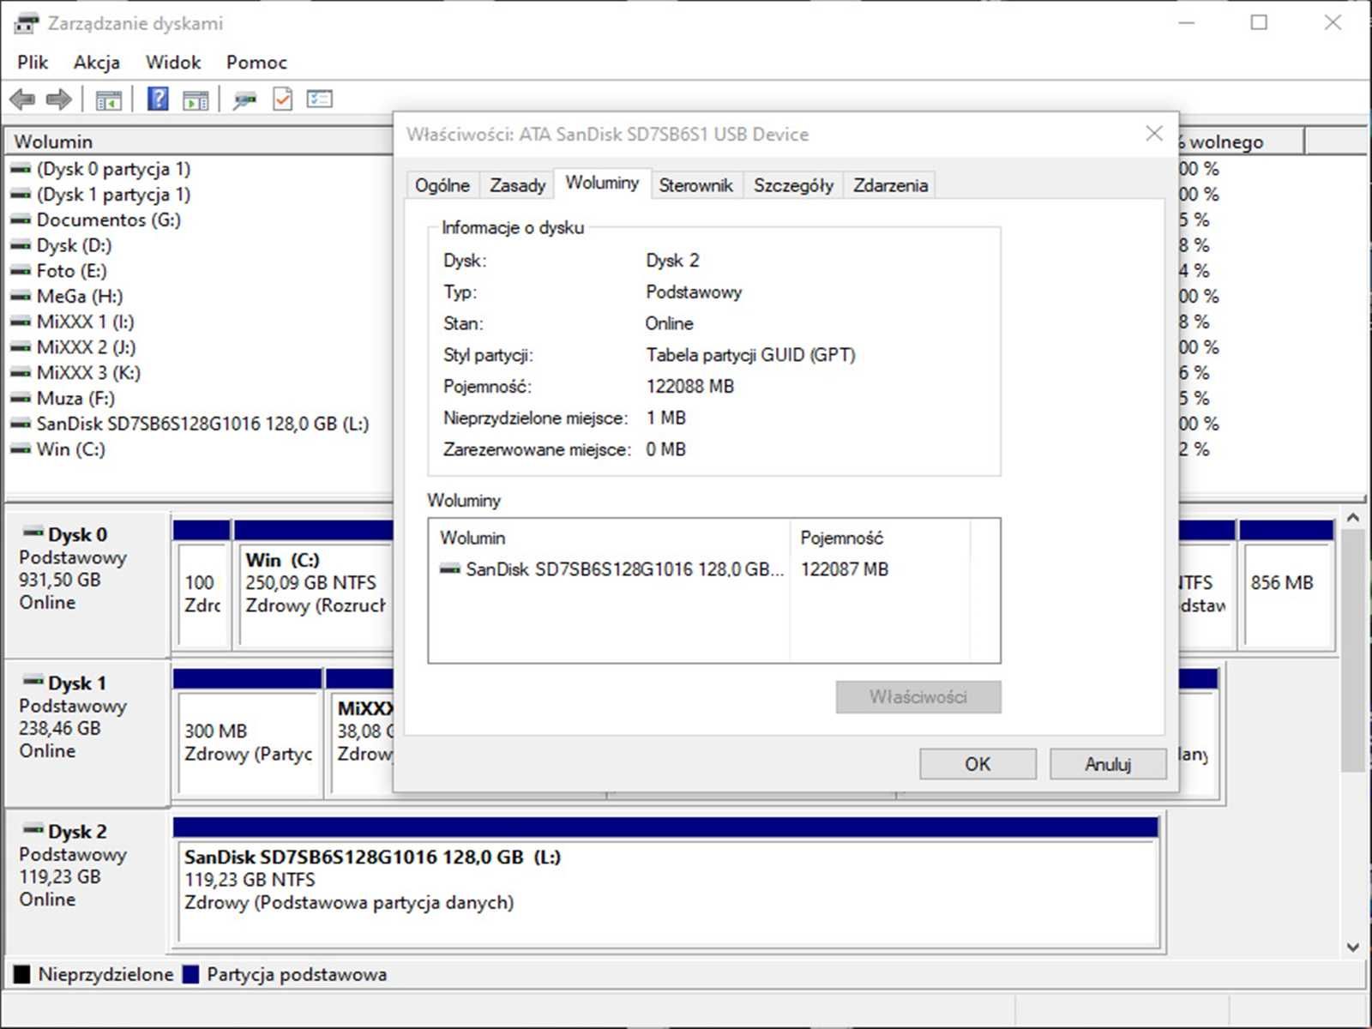Image resolution: width=1372 pixels, height=1029 pixels.
Task: Click the show/hide console tree icon
Action: click(108, 100)
